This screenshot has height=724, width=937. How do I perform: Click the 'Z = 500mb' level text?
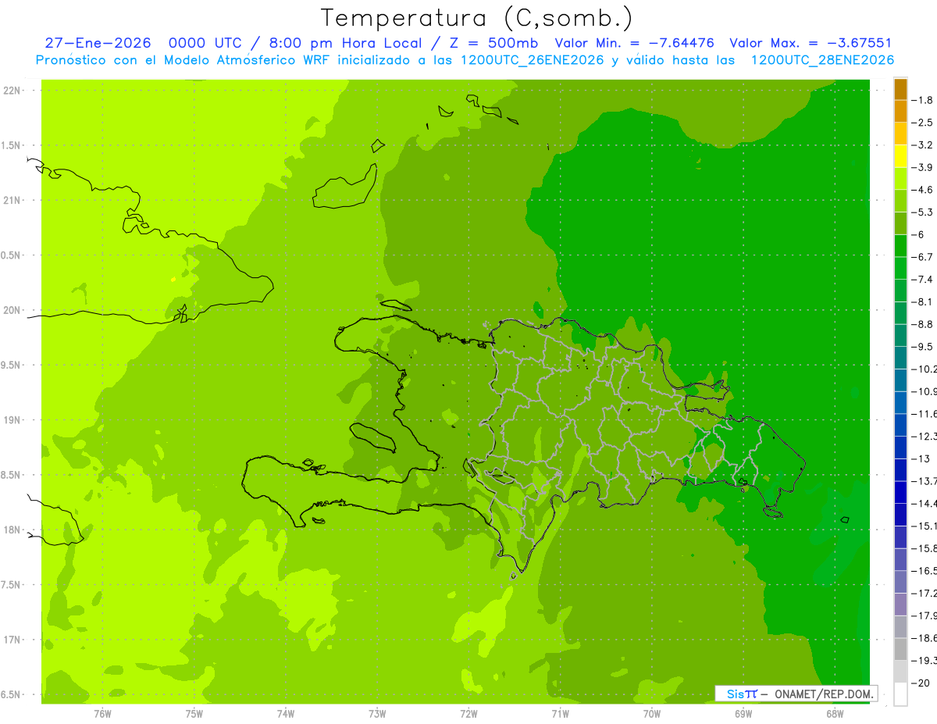coord(493,43)
